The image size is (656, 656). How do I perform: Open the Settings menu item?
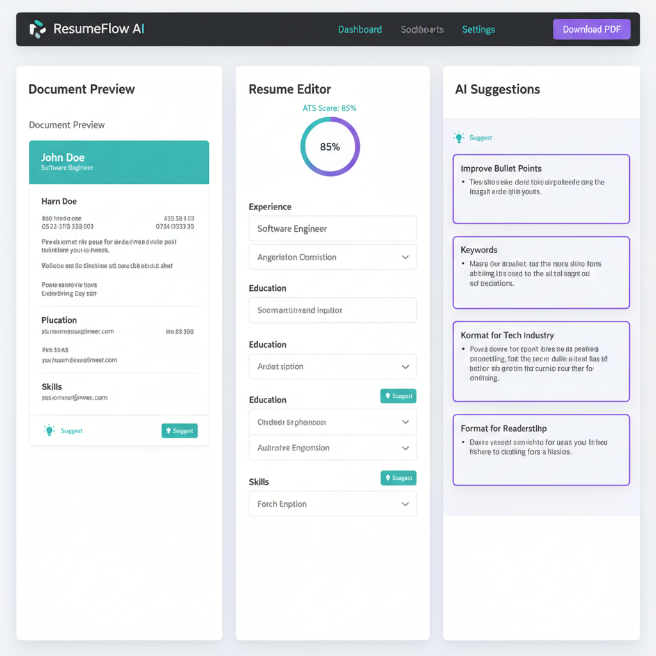pos(478,29)
